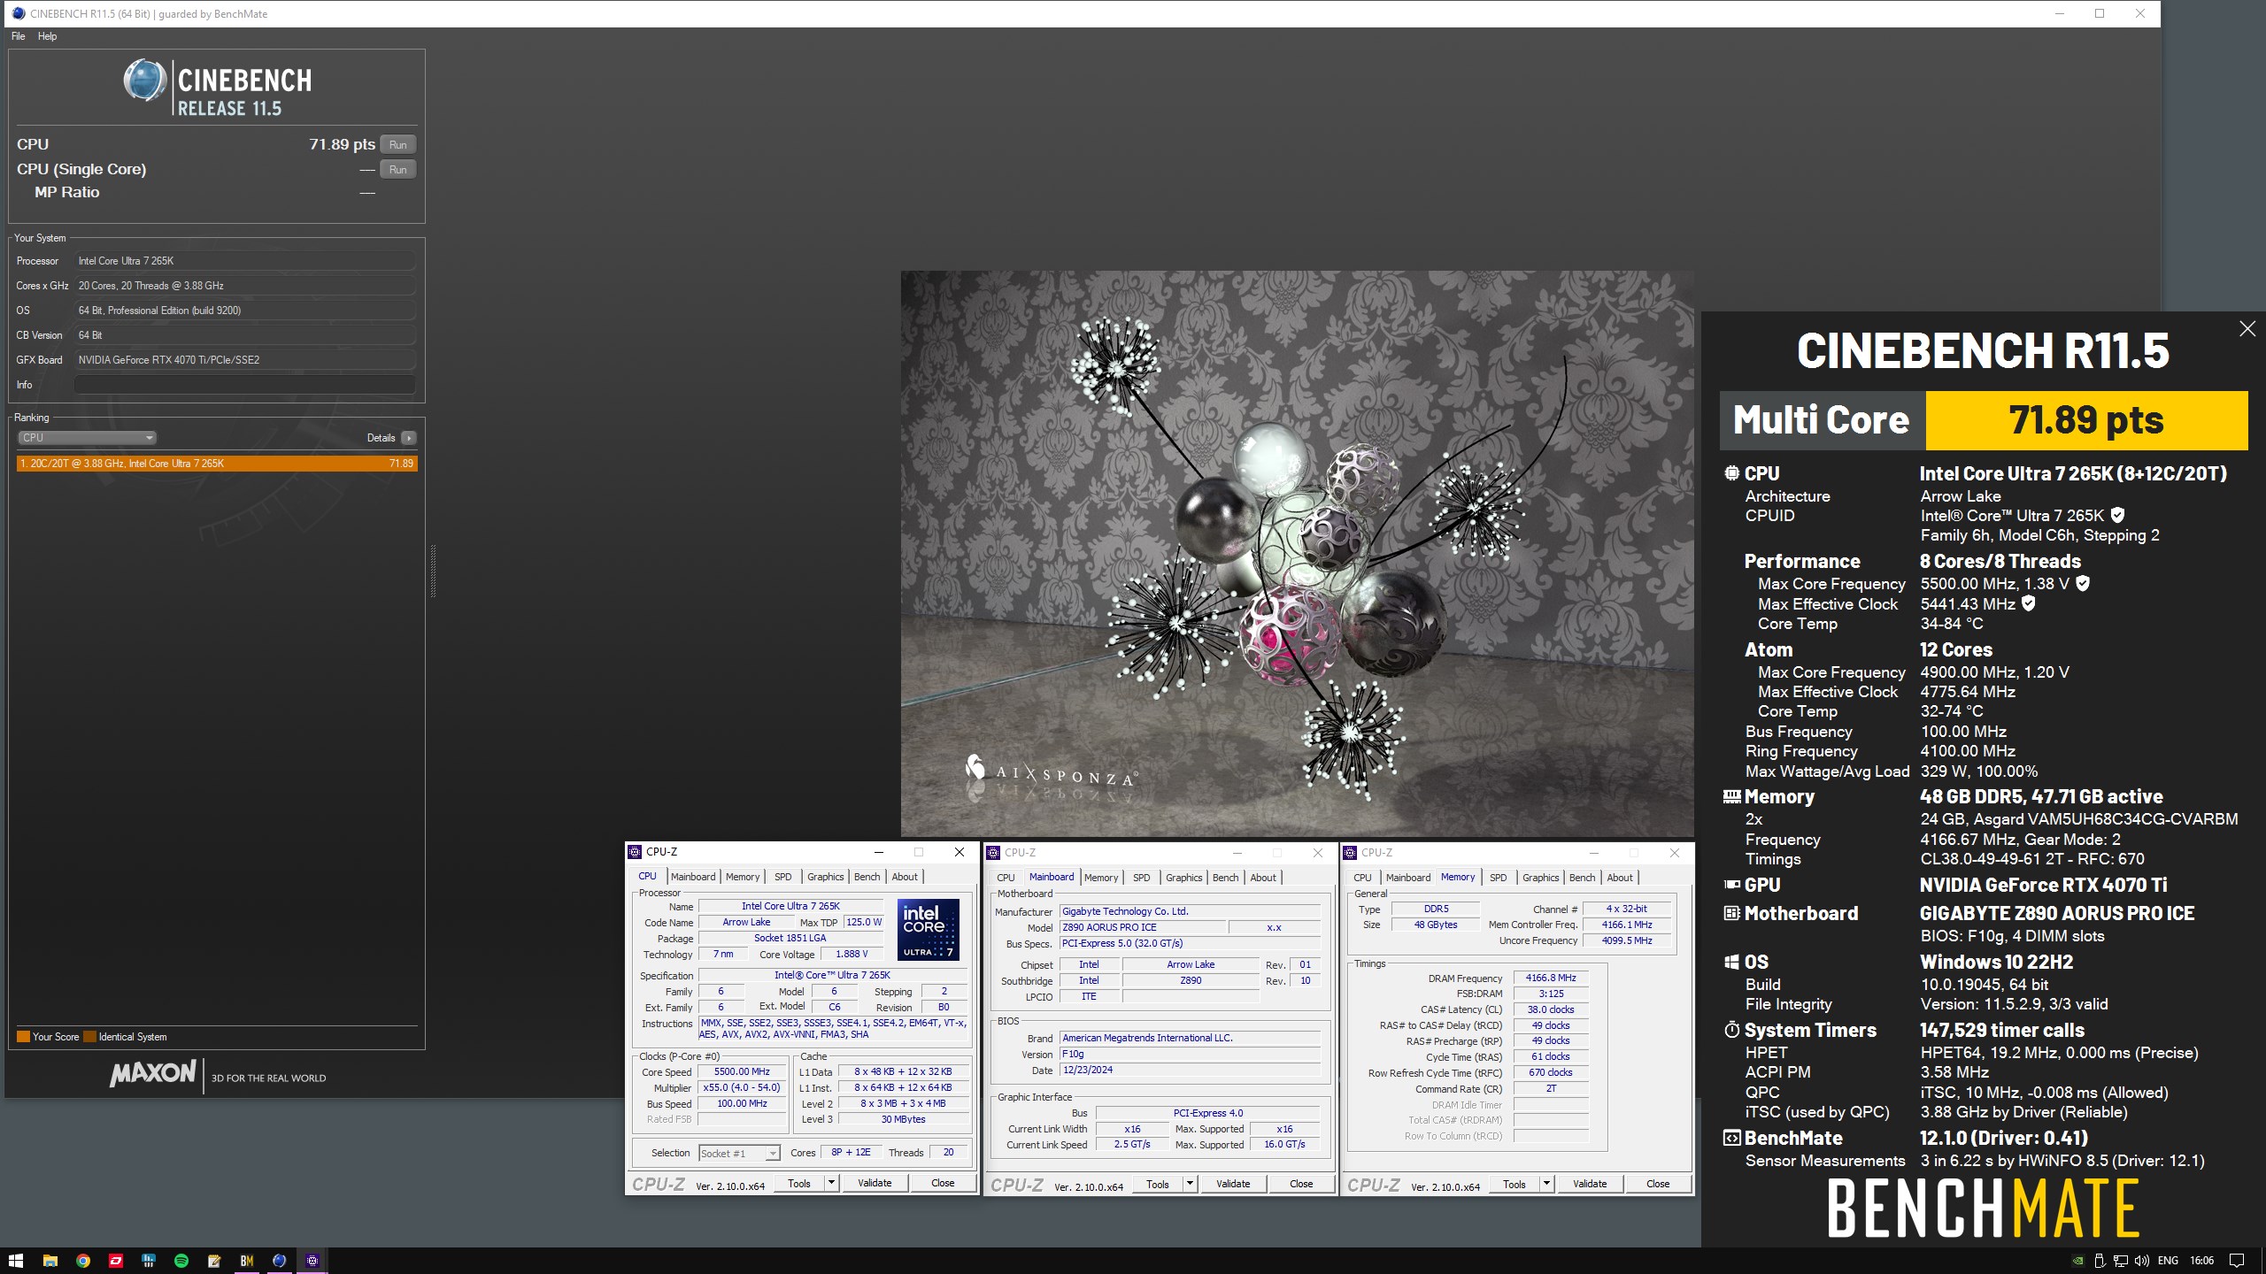Click the DRAM Frequency 4166.8 MHz value
2266x1274 pixels.
(x=1551, y=978)
